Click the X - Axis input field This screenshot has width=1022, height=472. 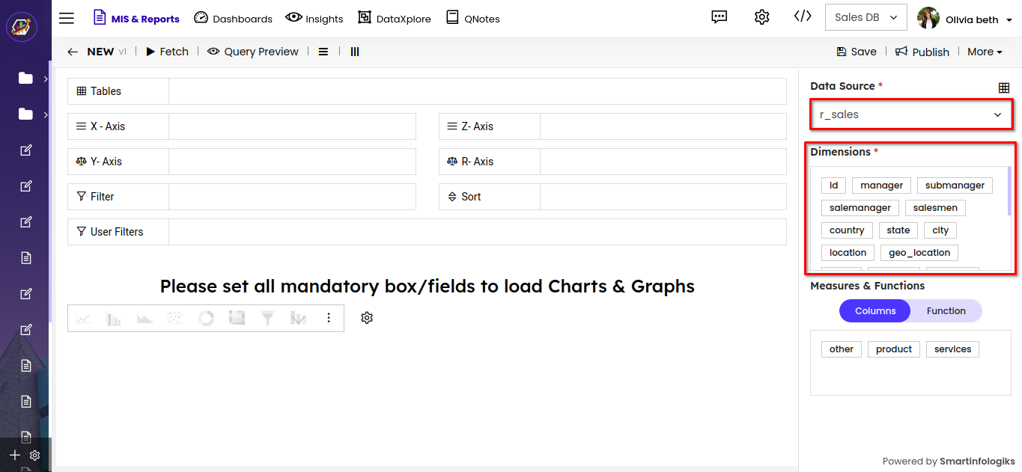[292, 126]
